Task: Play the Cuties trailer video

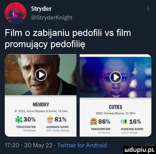Action: tap(115, 77)
